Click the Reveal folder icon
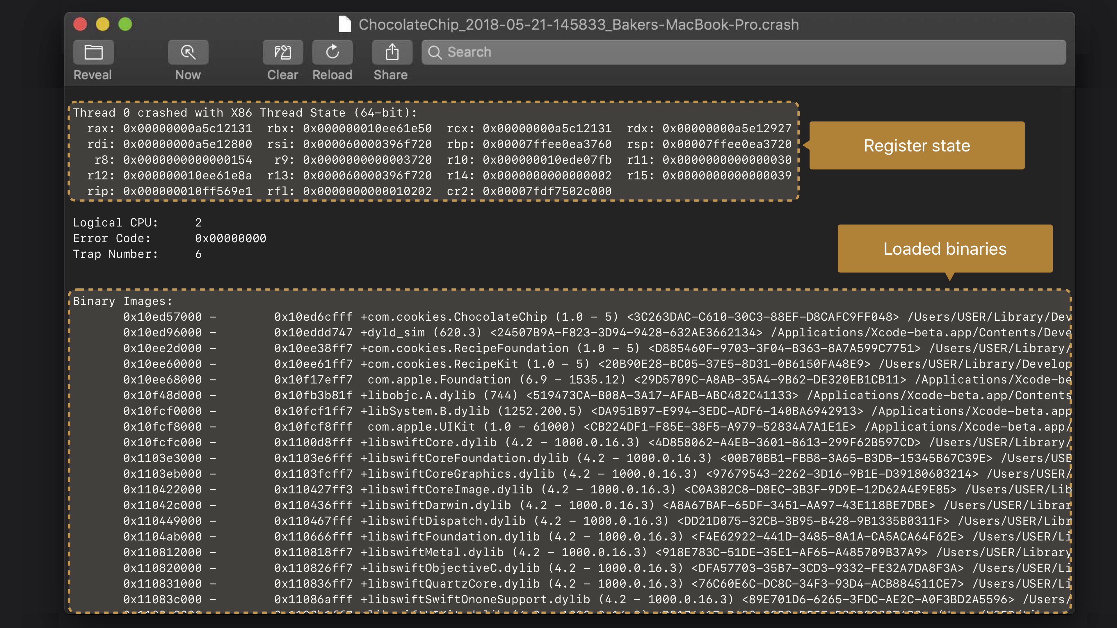Image resolution: width=1117 pixels, height=628 pixels. (x=93, y=52)
